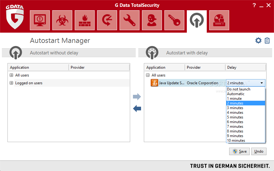Click 'Oracle Corporation' provider cell

click(x=202, y=83)
